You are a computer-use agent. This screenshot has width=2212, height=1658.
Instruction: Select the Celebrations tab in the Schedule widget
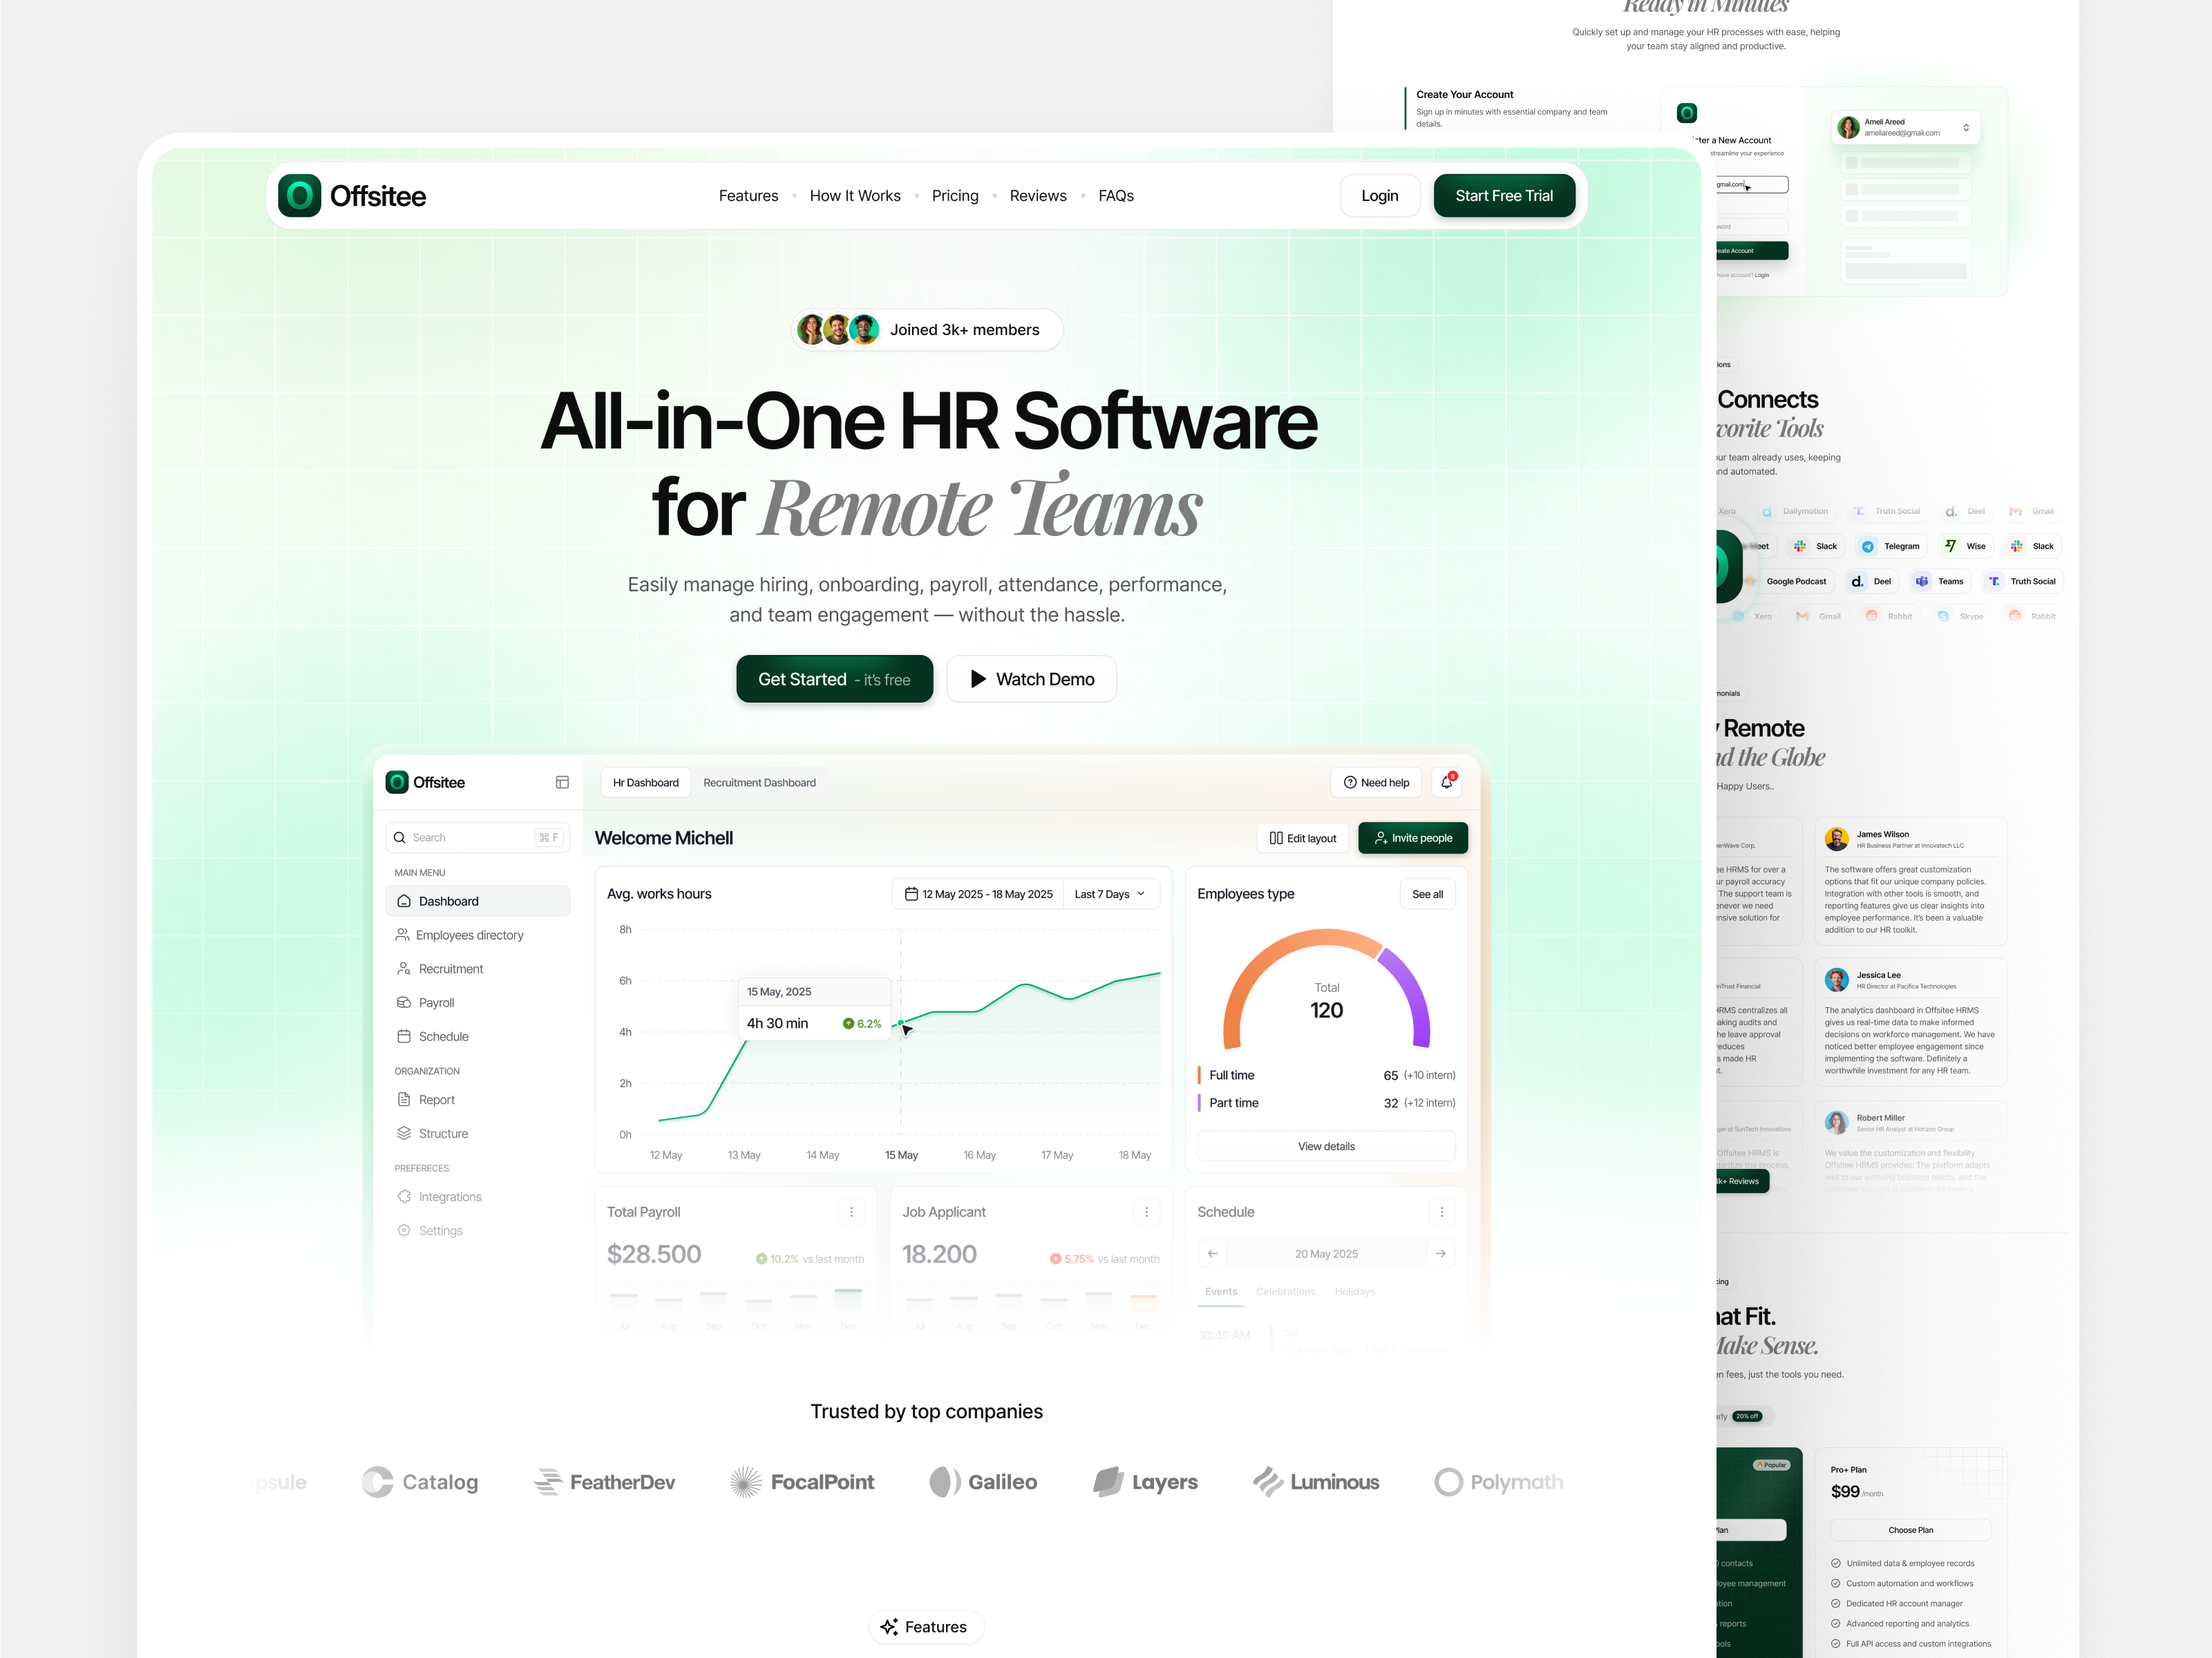1286,1291
